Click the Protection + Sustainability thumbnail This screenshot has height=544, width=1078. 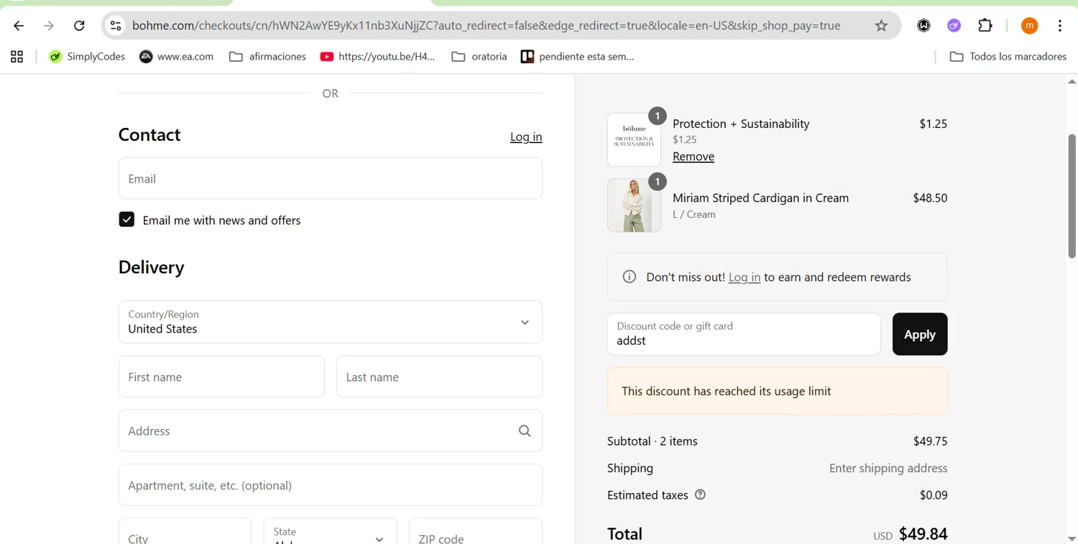pyautogui.click(x=634, y=139)
